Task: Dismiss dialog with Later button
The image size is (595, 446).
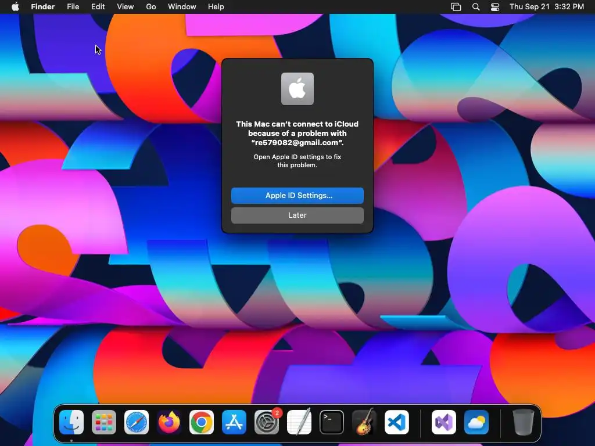Action: pyautogui.click(x=297, y=215)
